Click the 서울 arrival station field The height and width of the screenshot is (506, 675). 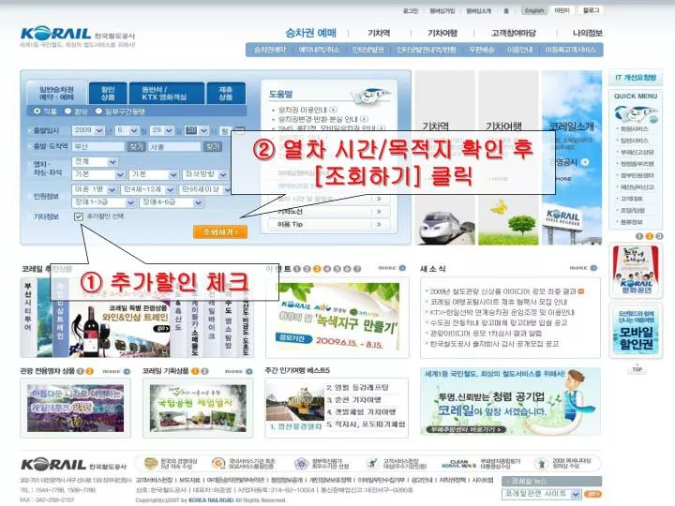tap(174, 147)
